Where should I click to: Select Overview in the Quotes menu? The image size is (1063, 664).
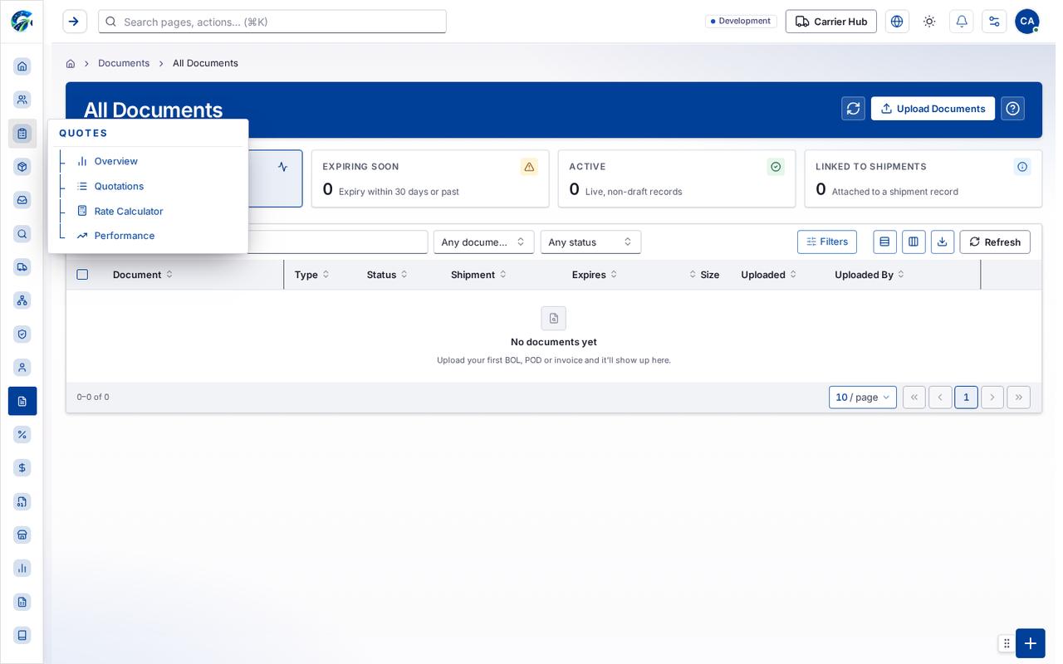click(x=115, y=161)
